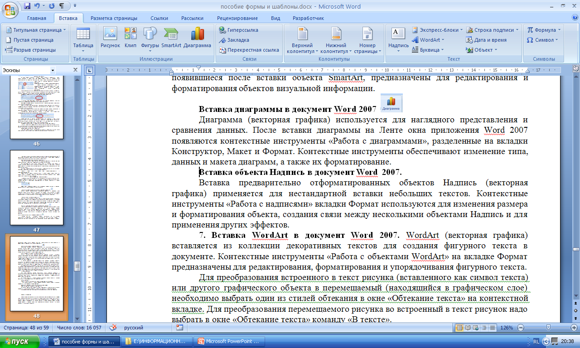Click the Redo/Repeat quick access icon
This screenshot has height=348, width=580.
point(51,7)
